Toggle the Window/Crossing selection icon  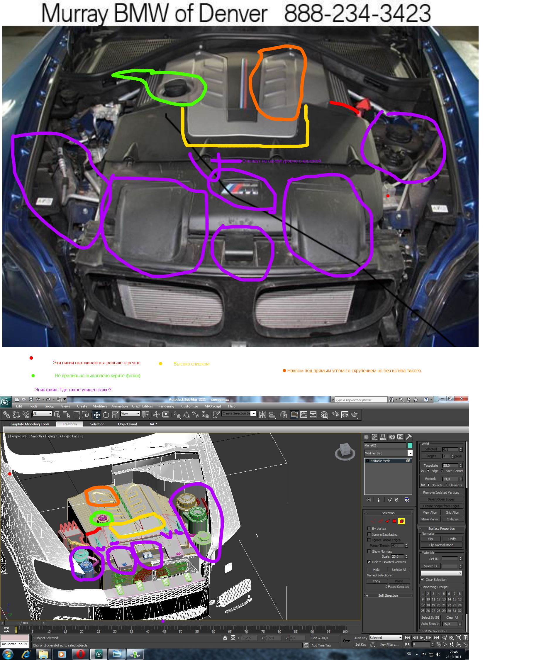[x=86, y=415]
